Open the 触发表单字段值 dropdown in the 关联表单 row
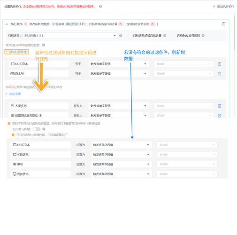 [x=122, y=155]
